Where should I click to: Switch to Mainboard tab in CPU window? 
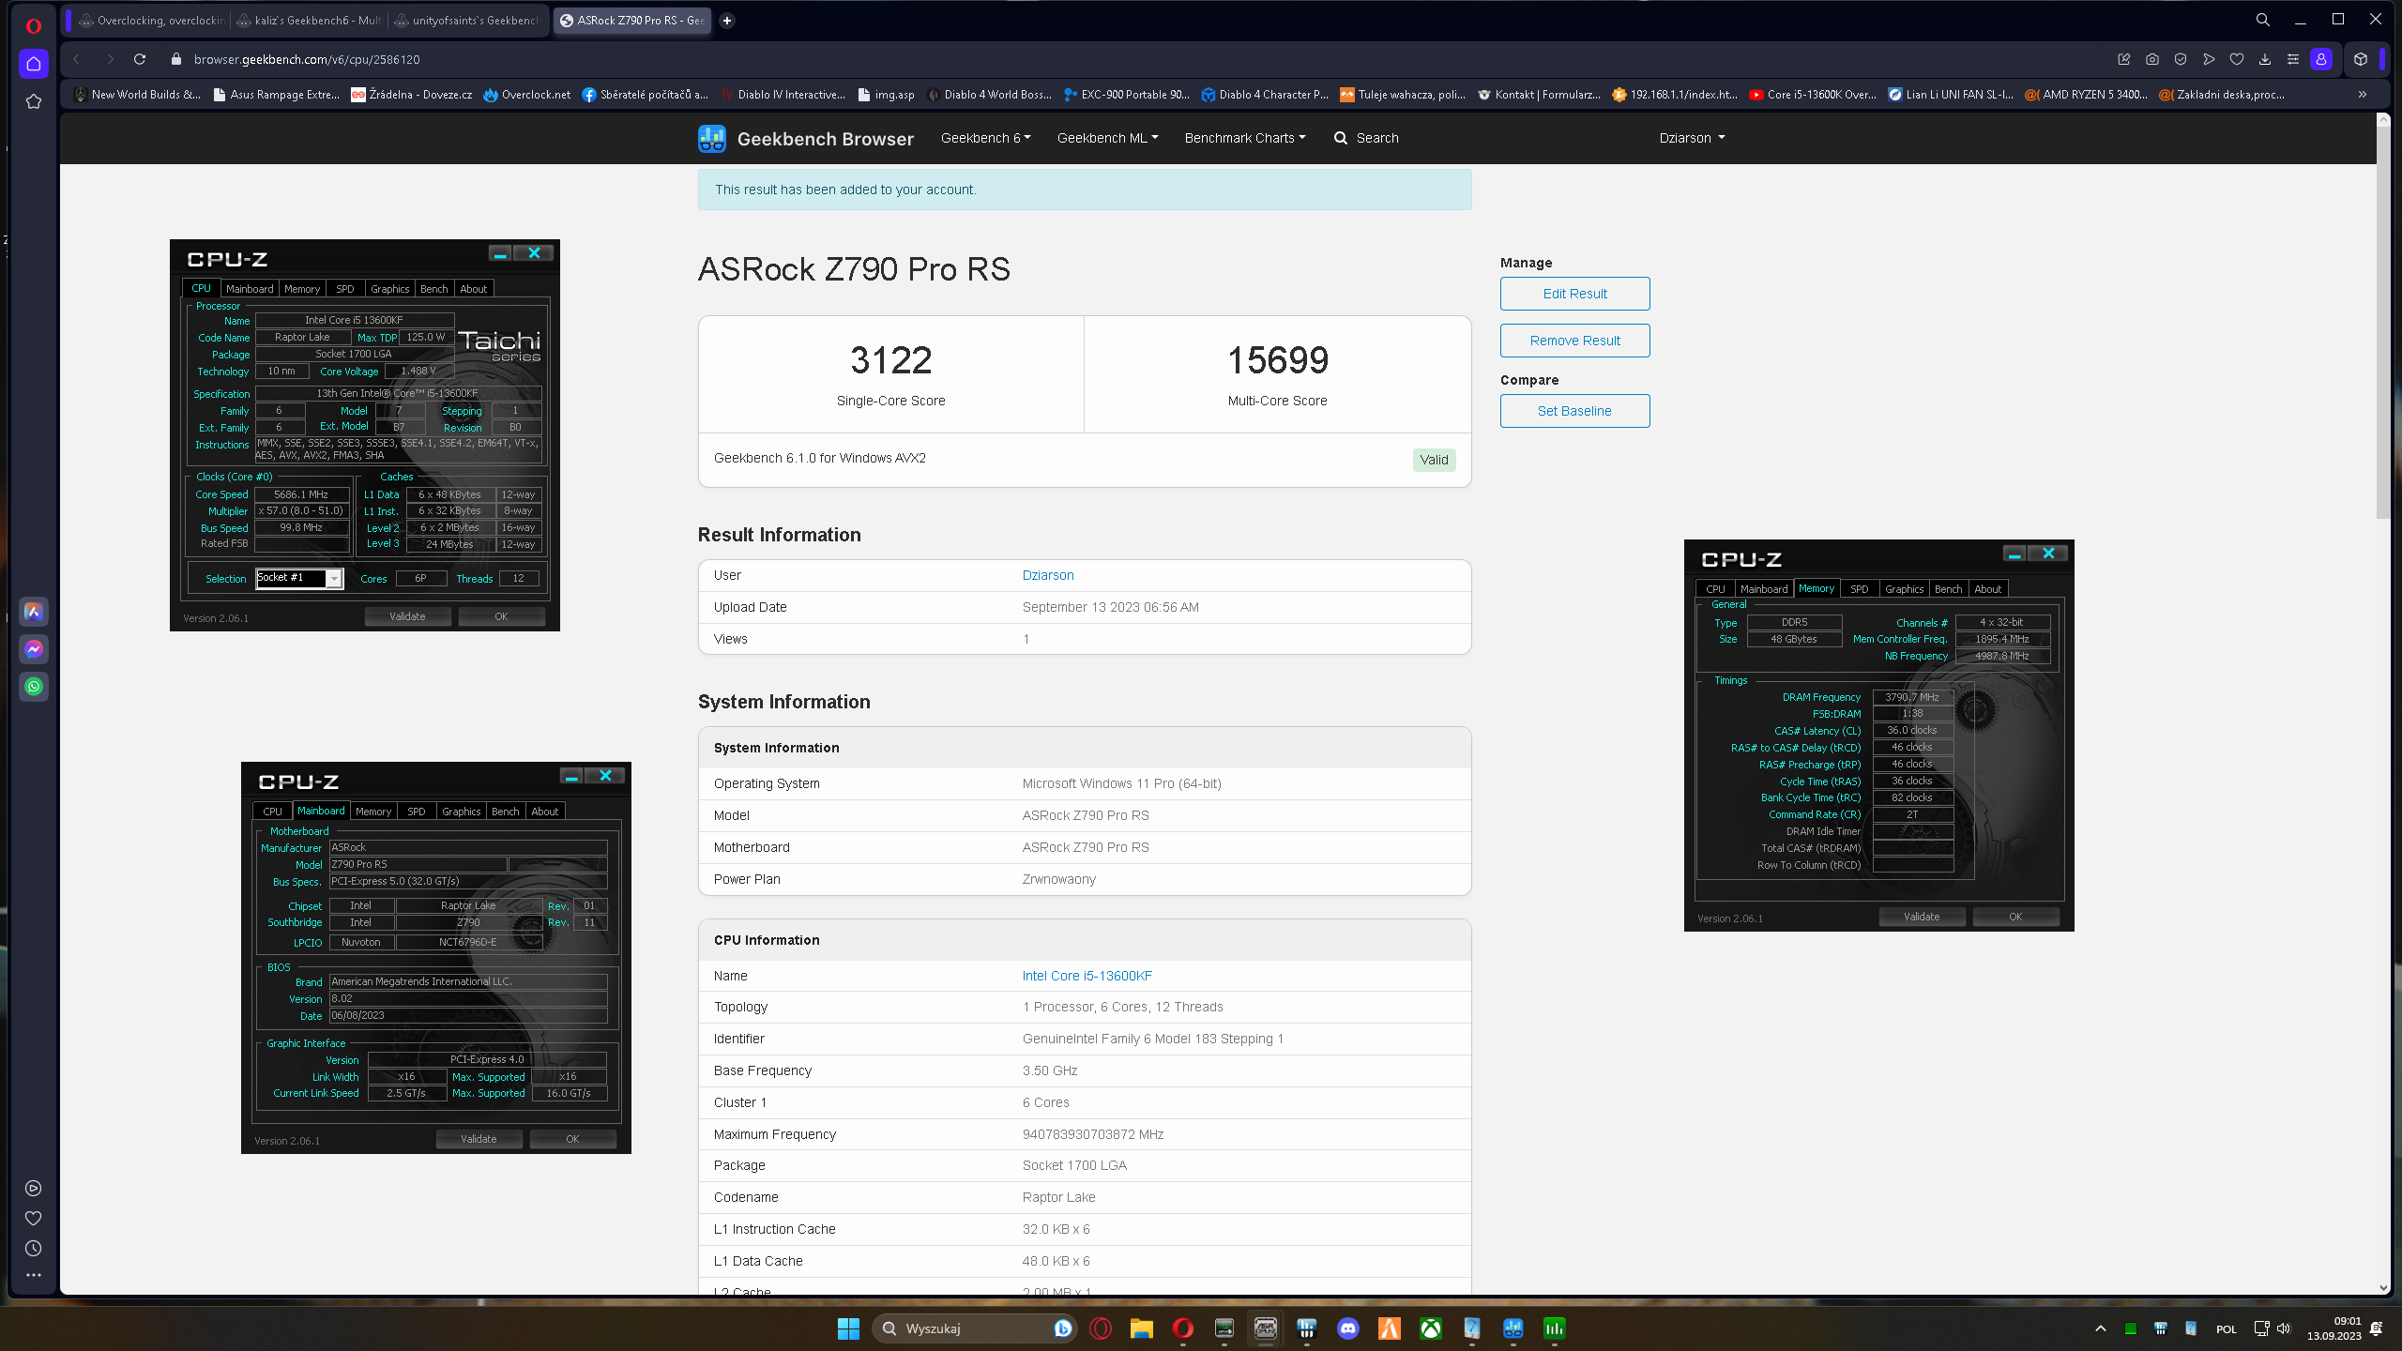tap(250, 289)
